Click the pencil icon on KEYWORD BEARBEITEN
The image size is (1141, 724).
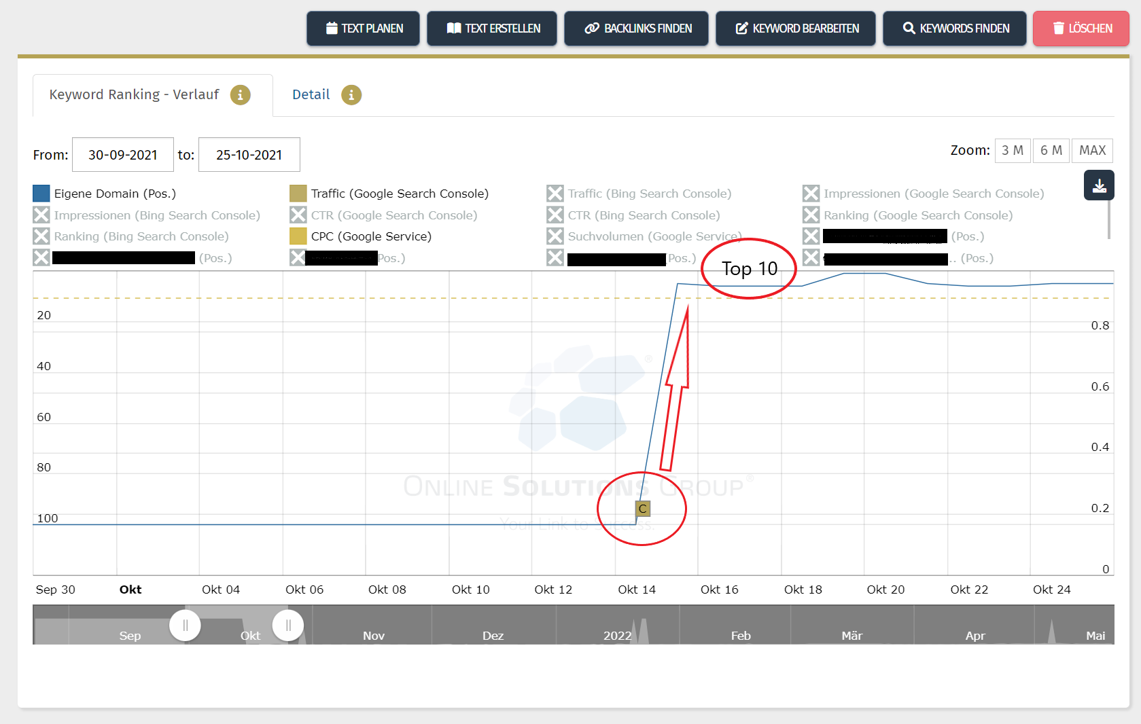pyautogui.click(x=741, y=29)
